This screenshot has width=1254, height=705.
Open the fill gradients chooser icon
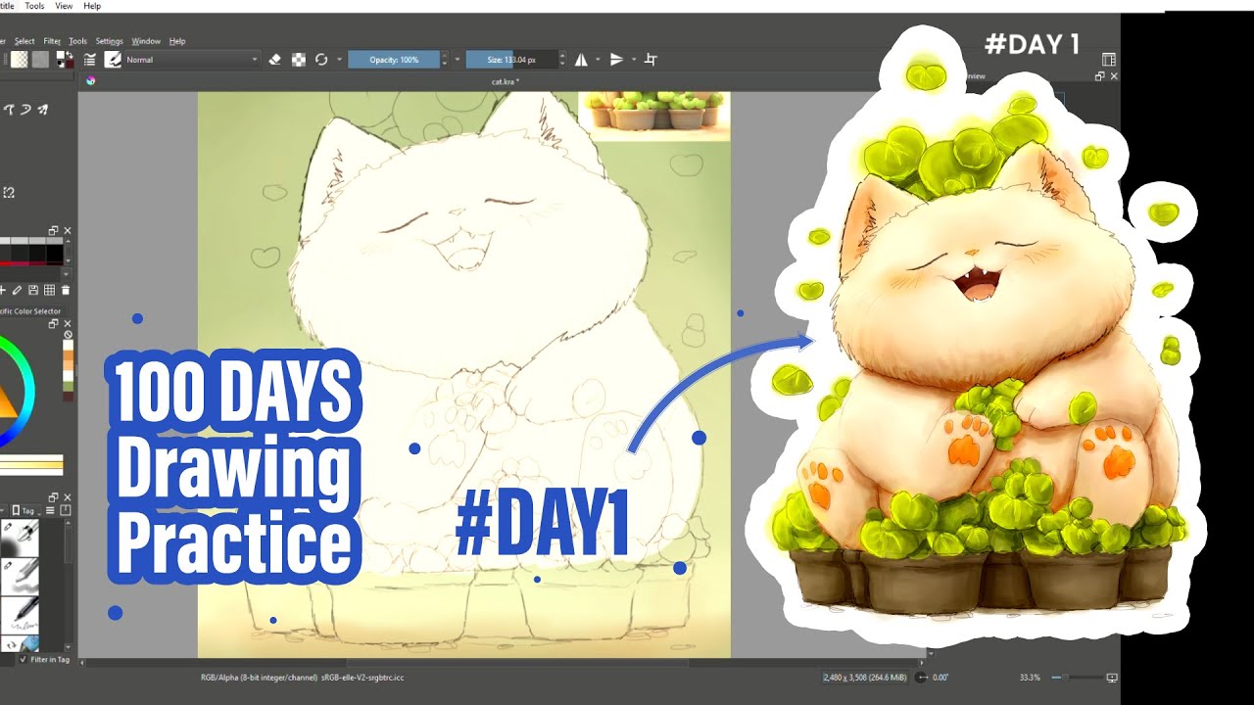pyautogui.click(x=20, y=60)
